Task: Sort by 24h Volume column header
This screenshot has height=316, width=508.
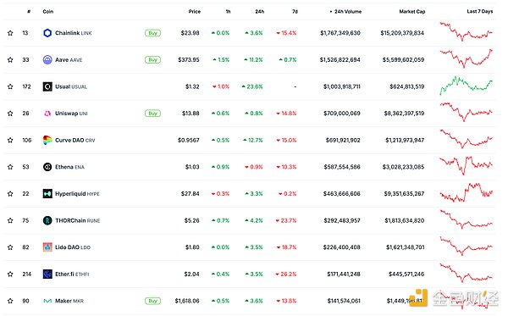Action: [346, 12]
